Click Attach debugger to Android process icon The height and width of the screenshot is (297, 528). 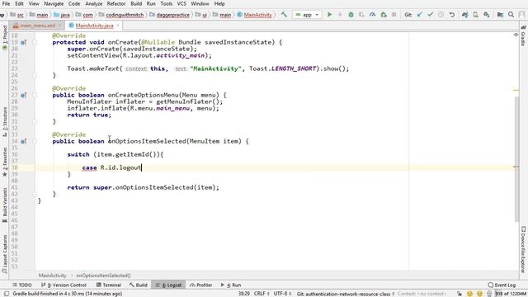point(384,15)
